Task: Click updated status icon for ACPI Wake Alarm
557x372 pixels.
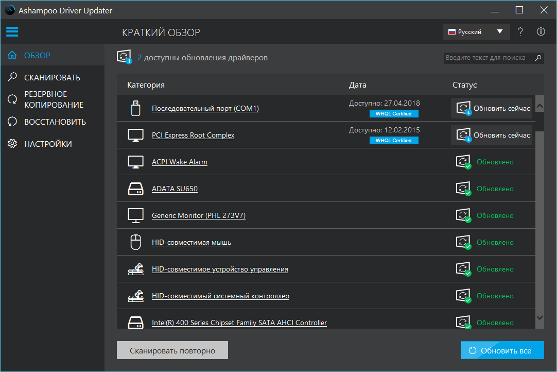Action: coord(463,162)
